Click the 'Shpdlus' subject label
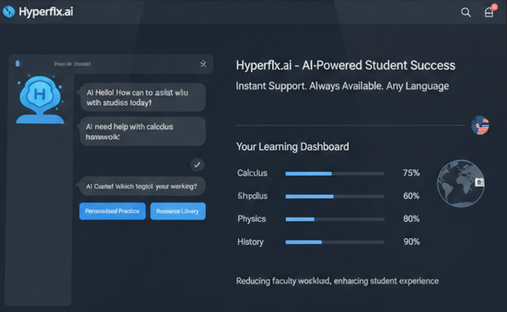This screenshot has height=312, width=507. coord(253,196)
